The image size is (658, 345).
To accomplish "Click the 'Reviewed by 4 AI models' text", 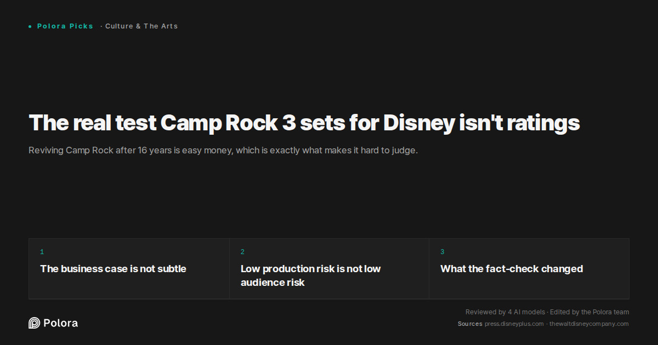I will 505,312.
